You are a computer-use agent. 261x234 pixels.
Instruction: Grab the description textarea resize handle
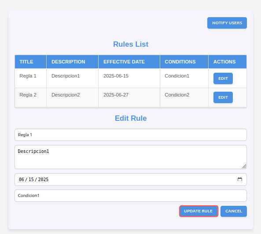click(244, 166)
